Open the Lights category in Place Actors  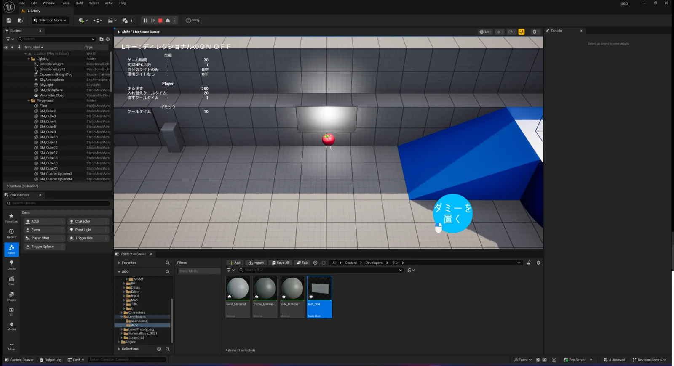tap(11, 265)
